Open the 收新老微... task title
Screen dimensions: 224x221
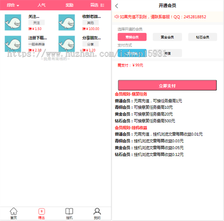click(x=91, y=17)
